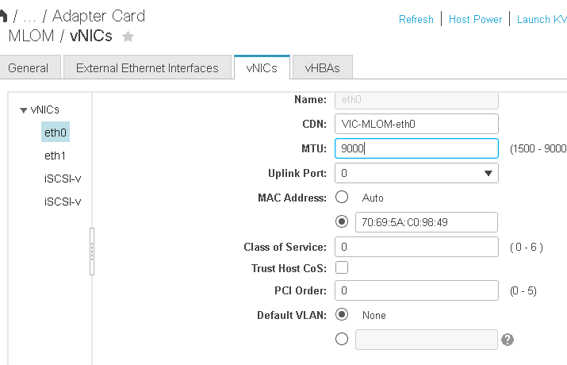Select the Default VLAN None option
The height and width of the screenshot is (365, 567).
point(342,315)
